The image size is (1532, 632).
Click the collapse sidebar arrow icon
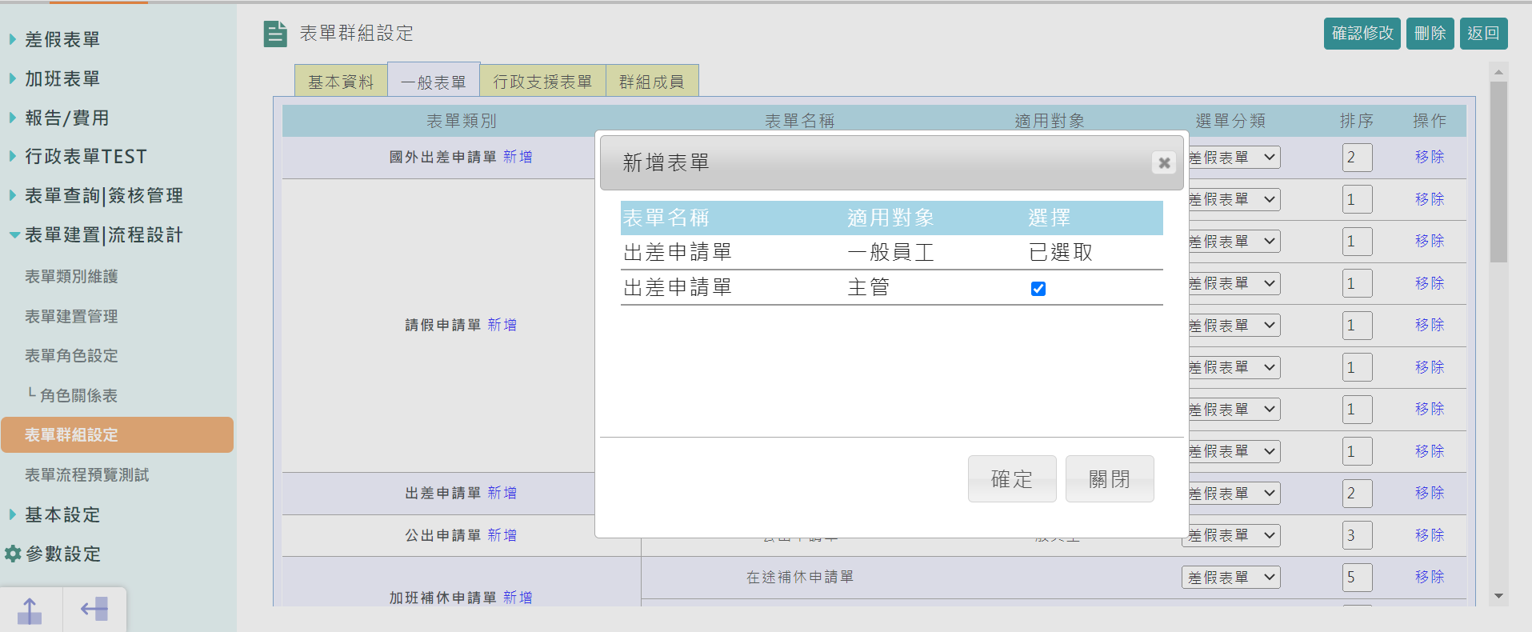coord(94,610)
